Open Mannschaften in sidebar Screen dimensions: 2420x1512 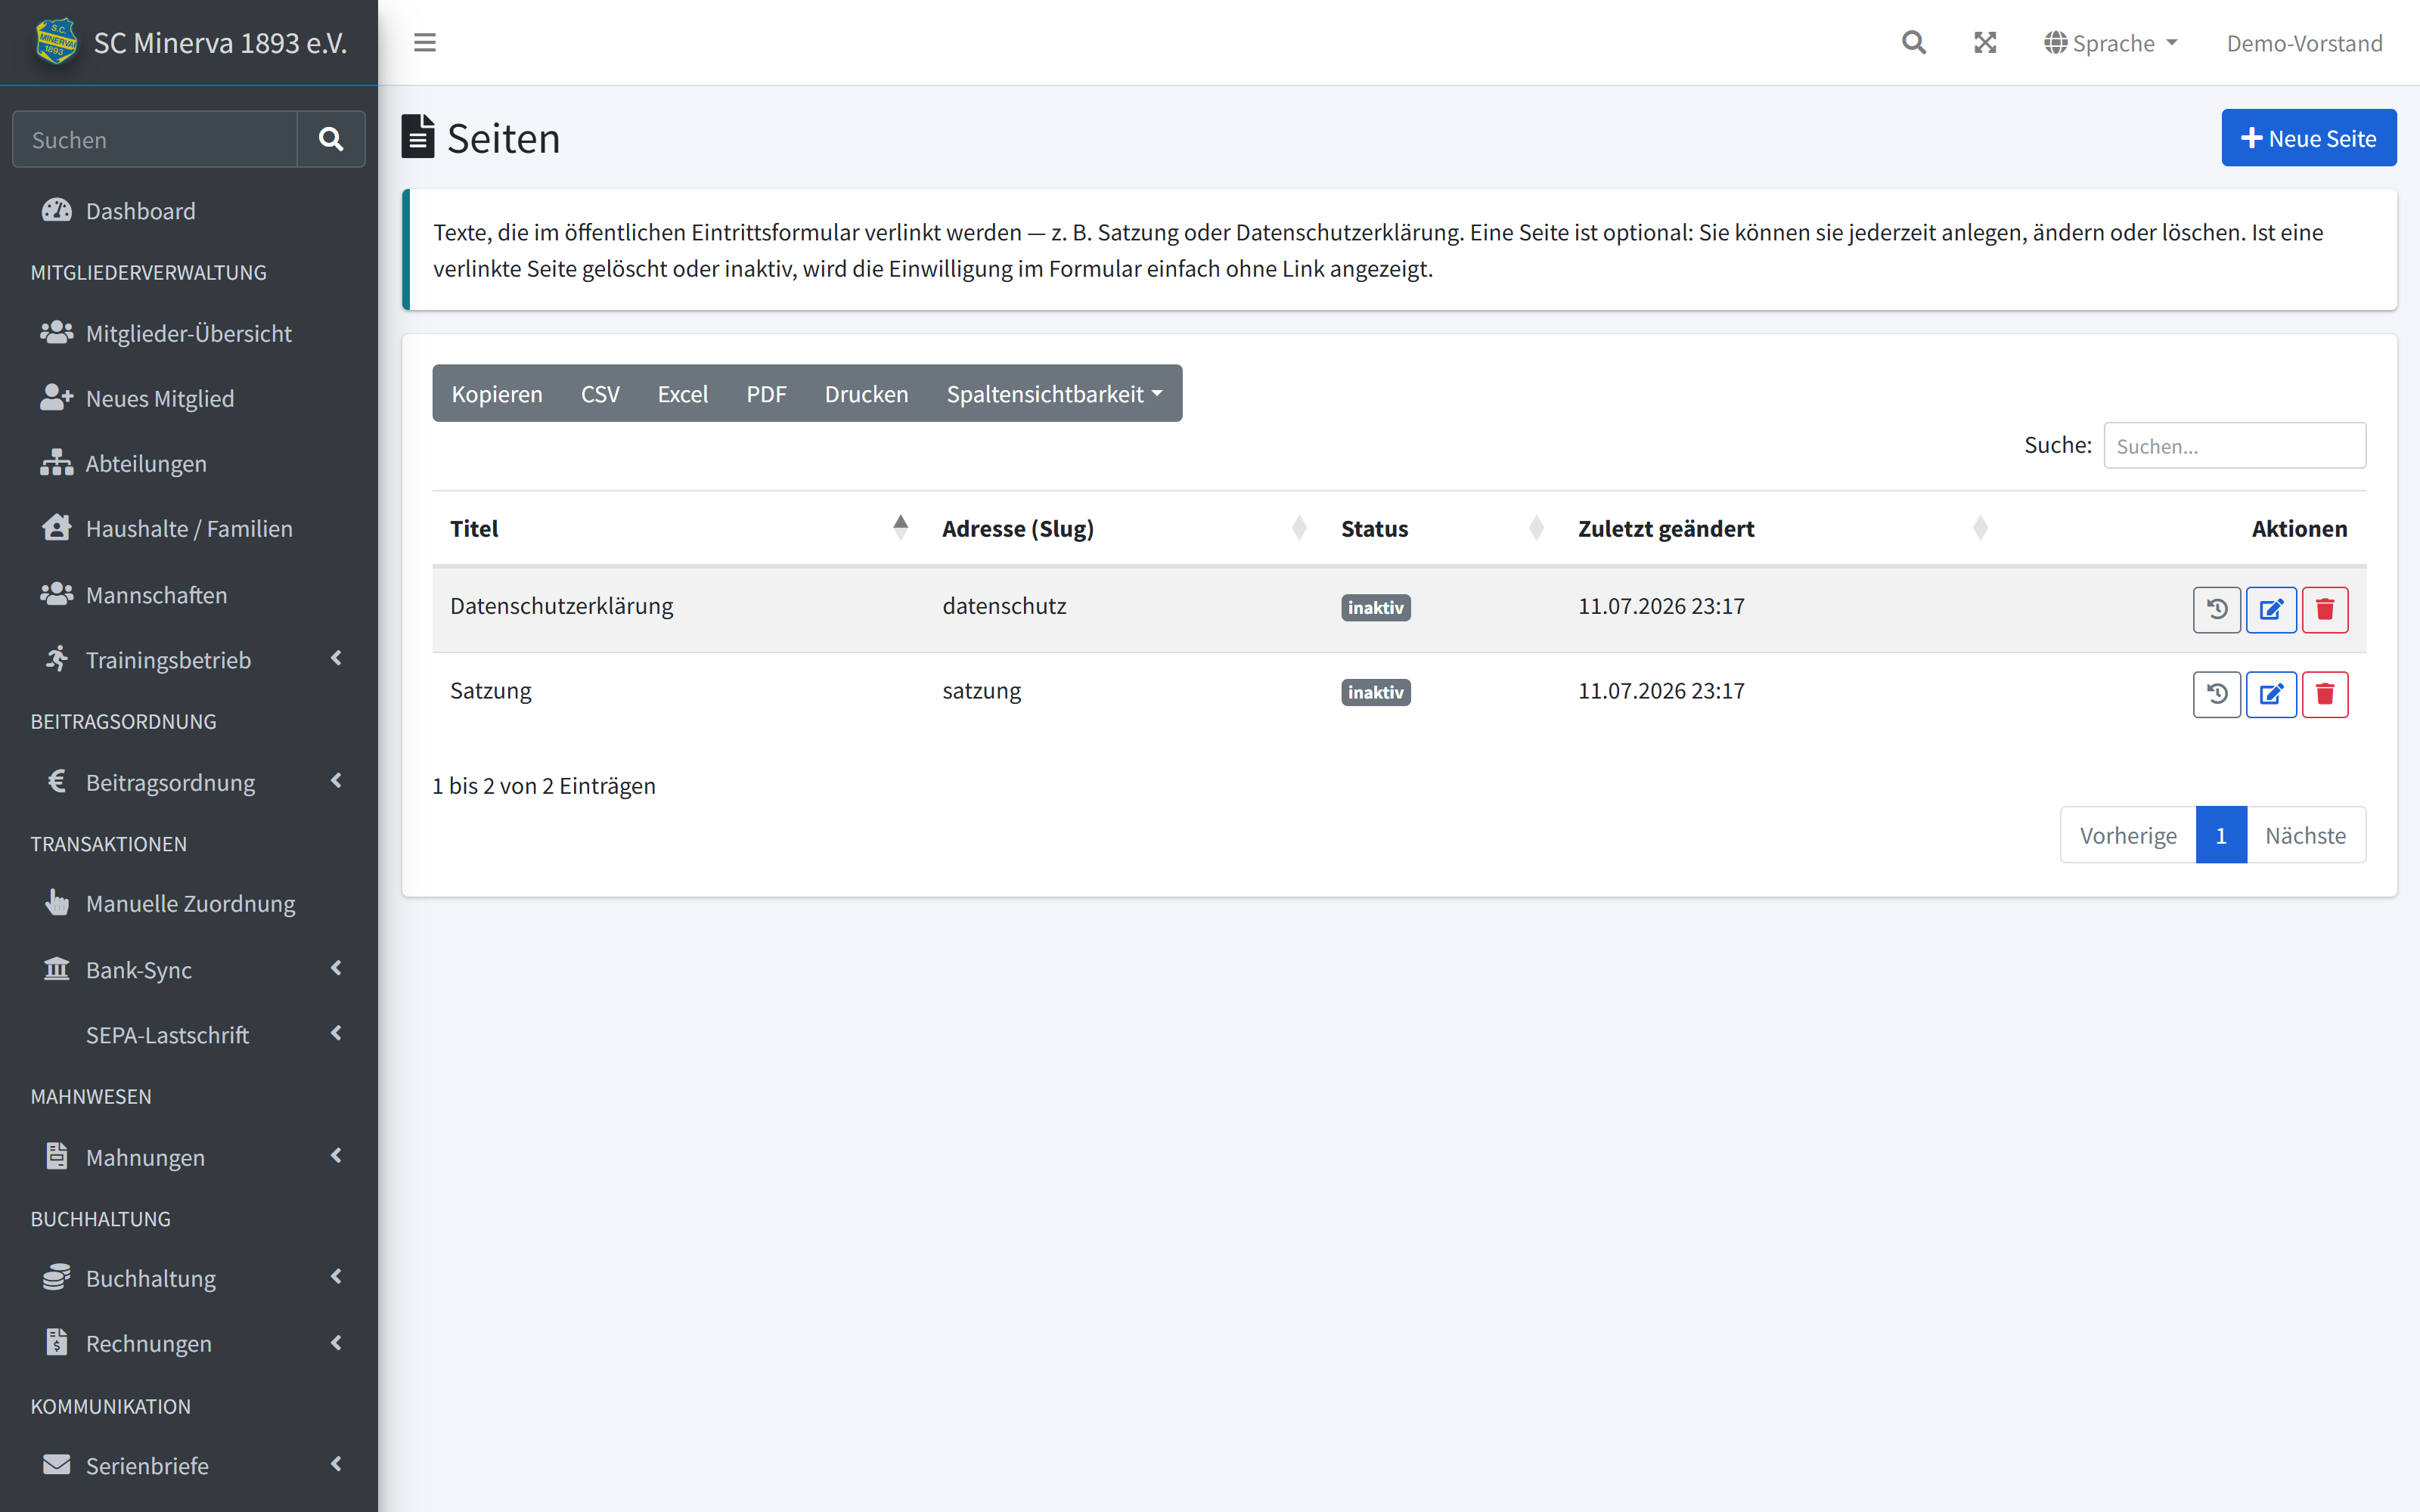point(189,595)
